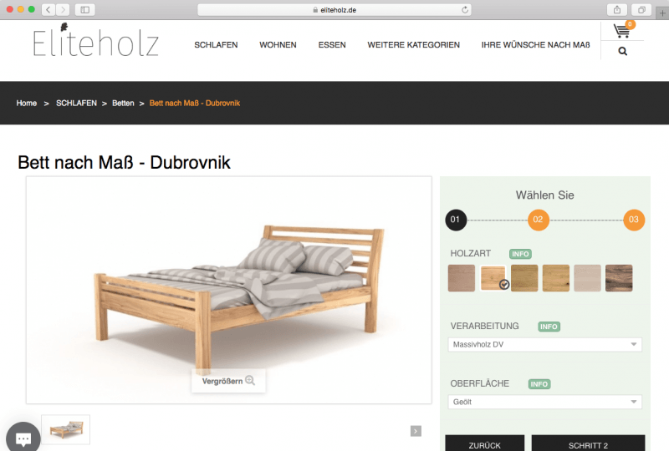This screenshot has width=669, height=451.
Task: Open WEITERE KATEGORIEN menu
Action: click(x=413, y=45)
